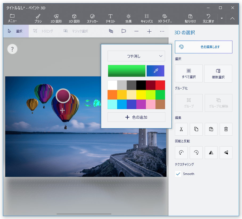Open the キャンバス canvas tab
242x219 pixels.
coord(147,18)
